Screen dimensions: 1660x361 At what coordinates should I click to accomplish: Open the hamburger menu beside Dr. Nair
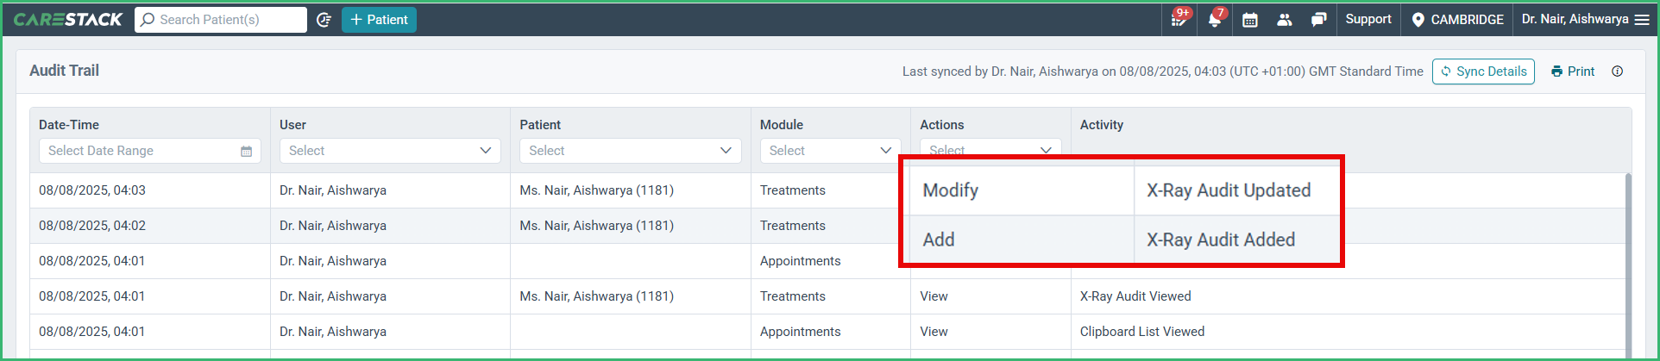pos(1642,20)
